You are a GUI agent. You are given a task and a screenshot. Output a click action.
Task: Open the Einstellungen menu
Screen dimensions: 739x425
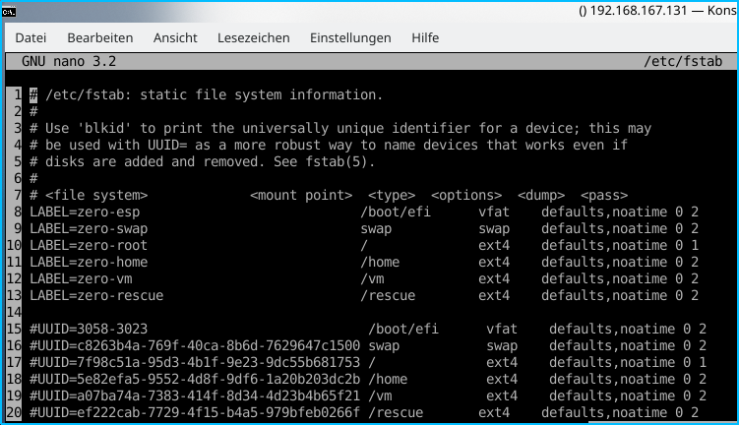350,38
